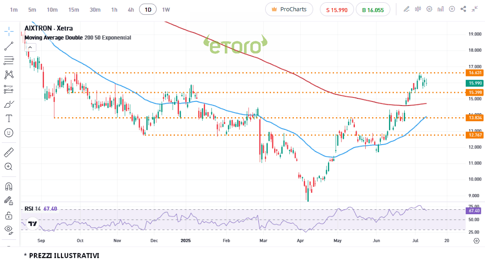Select the Moving Average Double indicator legend

[78, 38]
